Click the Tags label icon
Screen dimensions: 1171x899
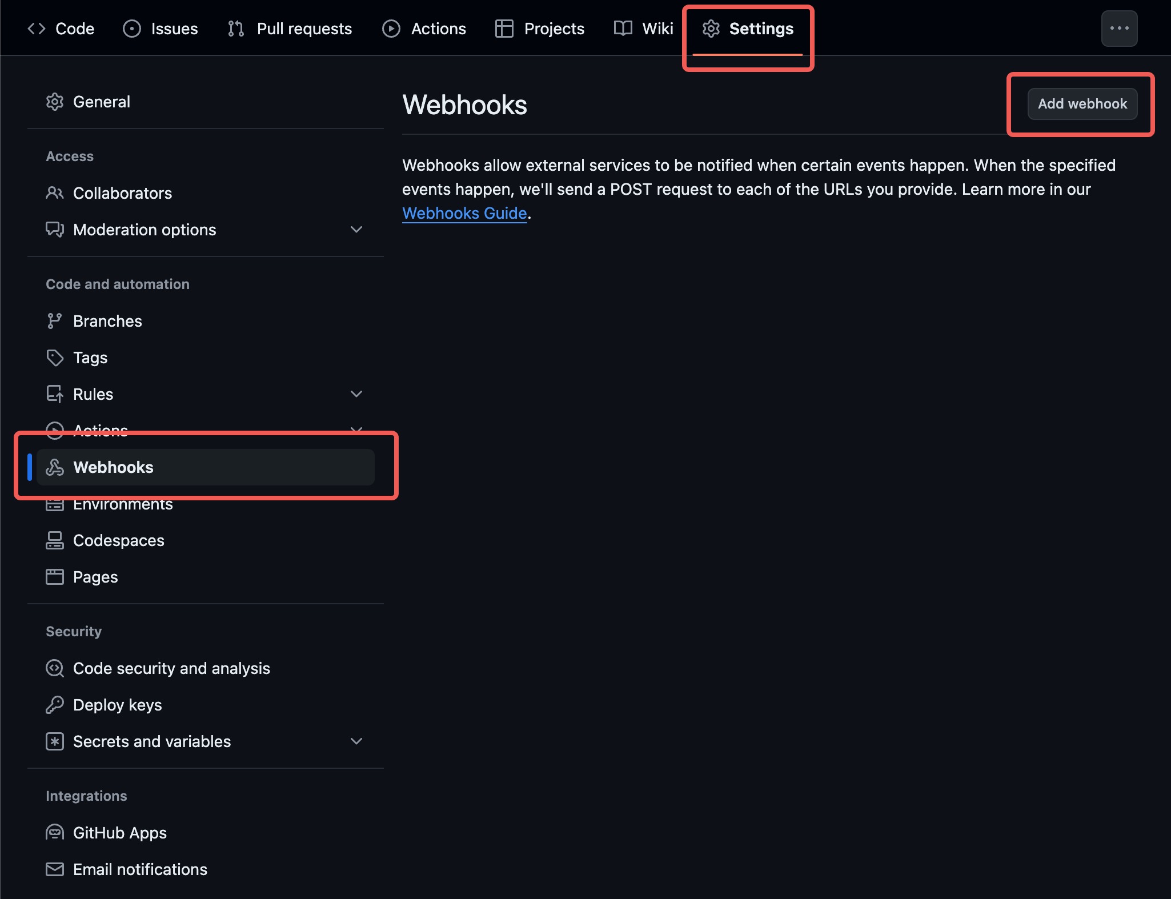(x=55, y=358)
